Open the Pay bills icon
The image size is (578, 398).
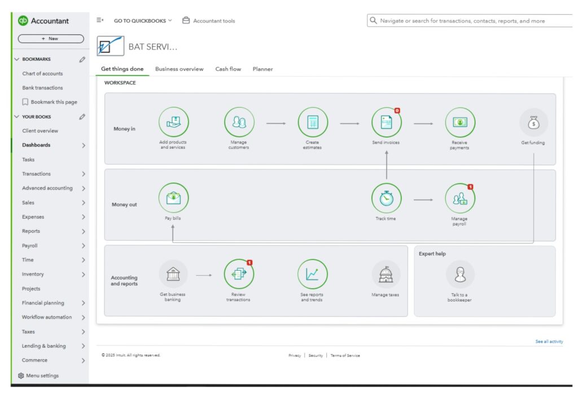click(173, 198)
